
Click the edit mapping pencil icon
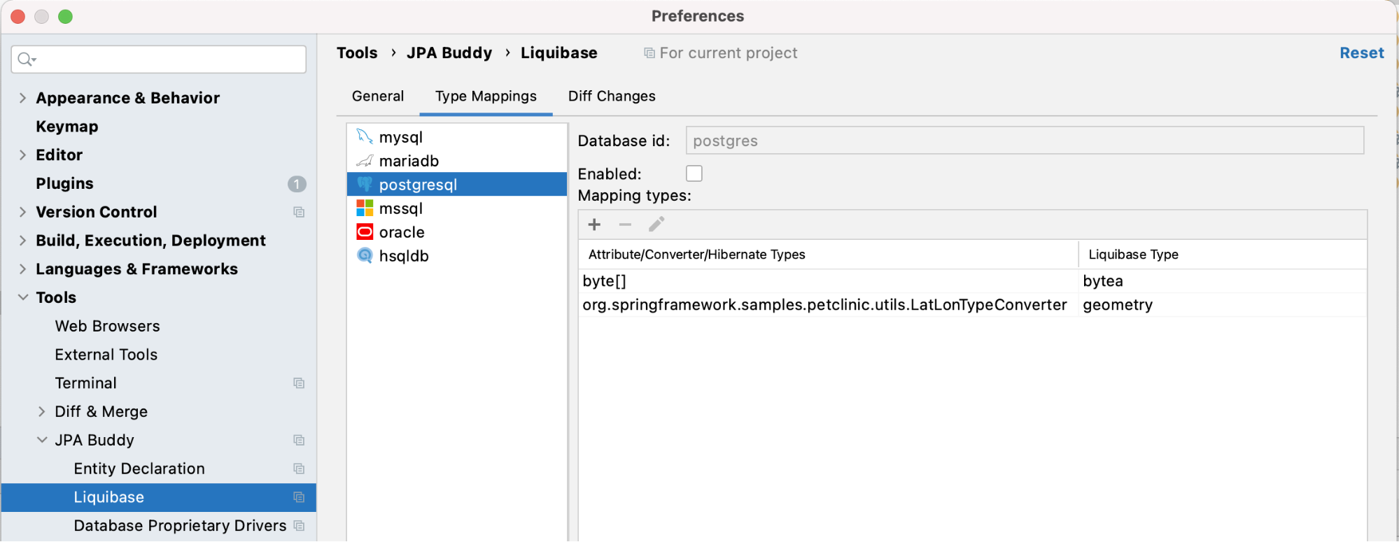(656, 224)
